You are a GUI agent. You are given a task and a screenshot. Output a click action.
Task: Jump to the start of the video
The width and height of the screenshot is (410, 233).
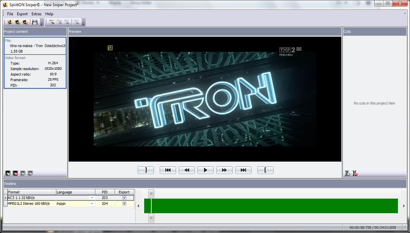pyautogui.click(x=168, y=170)
